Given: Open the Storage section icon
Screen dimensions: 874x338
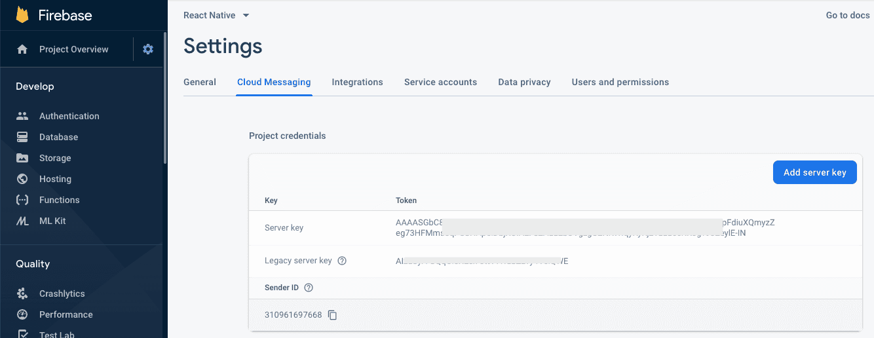Looking at the screenshot, I should coord(22,158).
